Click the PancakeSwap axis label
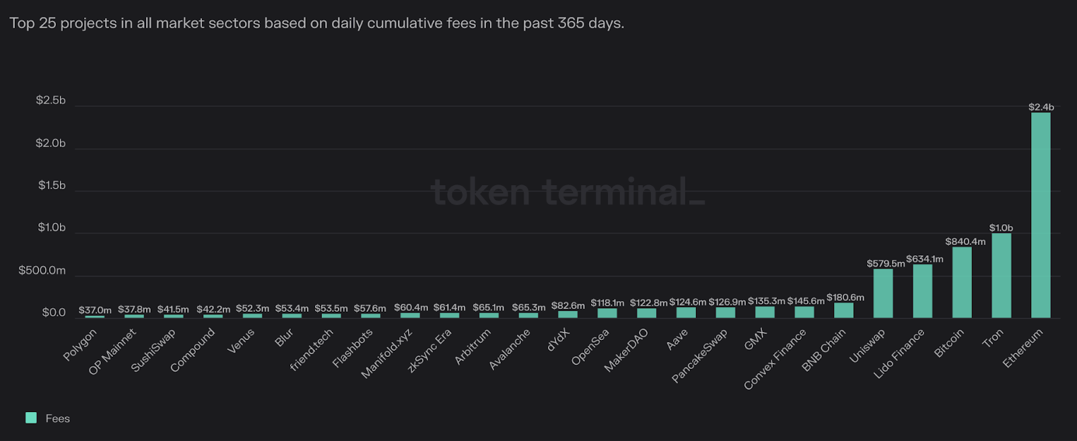Viewport: 1077px width, 441px height. click(699, 356)
